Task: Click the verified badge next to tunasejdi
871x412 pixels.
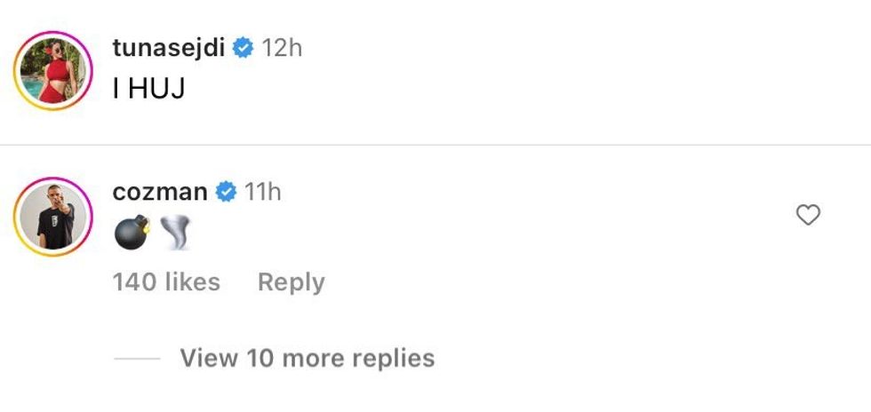Action: click(x=243, y=48)
